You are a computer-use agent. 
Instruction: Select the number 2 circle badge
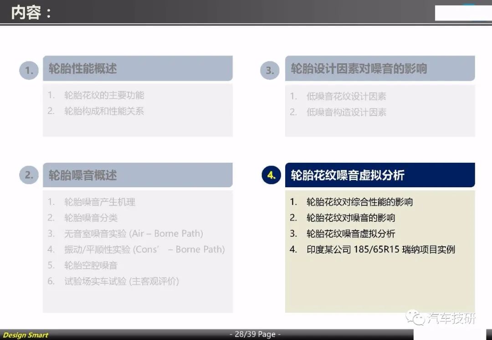(x=29, y=175)
